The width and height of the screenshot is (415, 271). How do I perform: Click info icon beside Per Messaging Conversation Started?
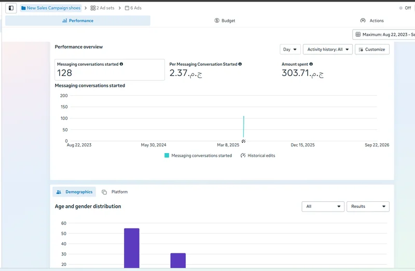coord(240,64)
